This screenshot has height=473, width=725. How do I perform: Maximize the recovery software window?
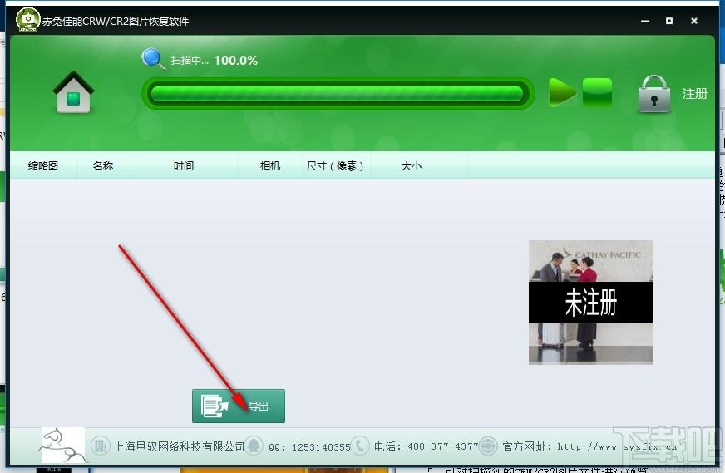(x=669, y=22)
